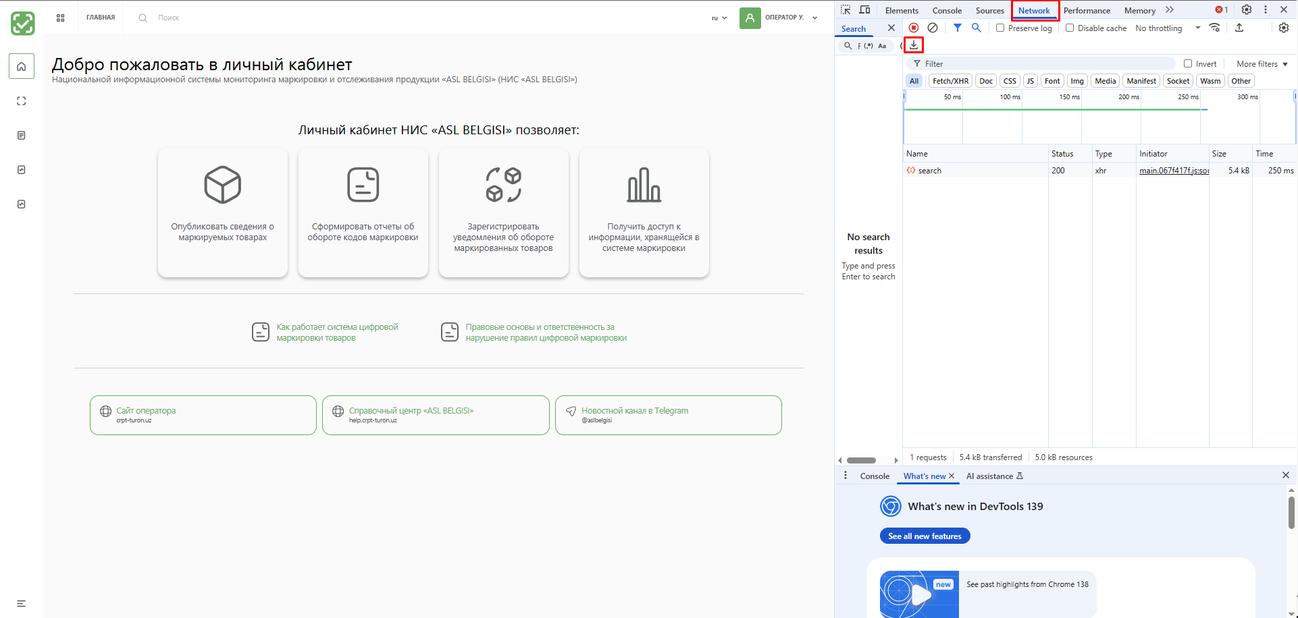Enable the Preserve log checkbox

1000,28
